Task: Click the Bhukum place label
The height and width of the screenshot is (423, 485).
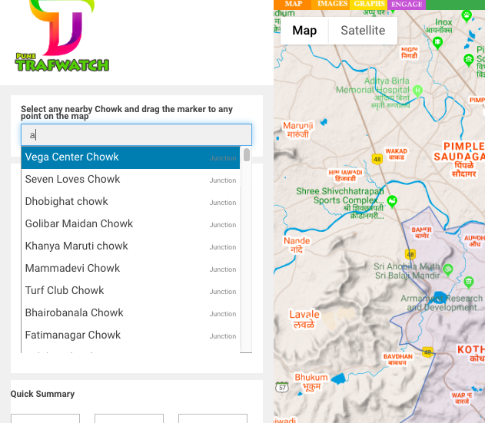Action: point(311,382)
